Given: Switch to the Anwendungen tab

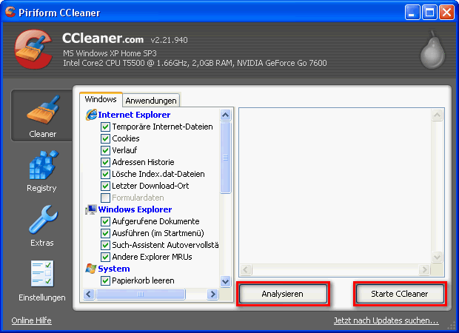Looking at the screenshot, I should pyautogui.click(x=150, y=100).
